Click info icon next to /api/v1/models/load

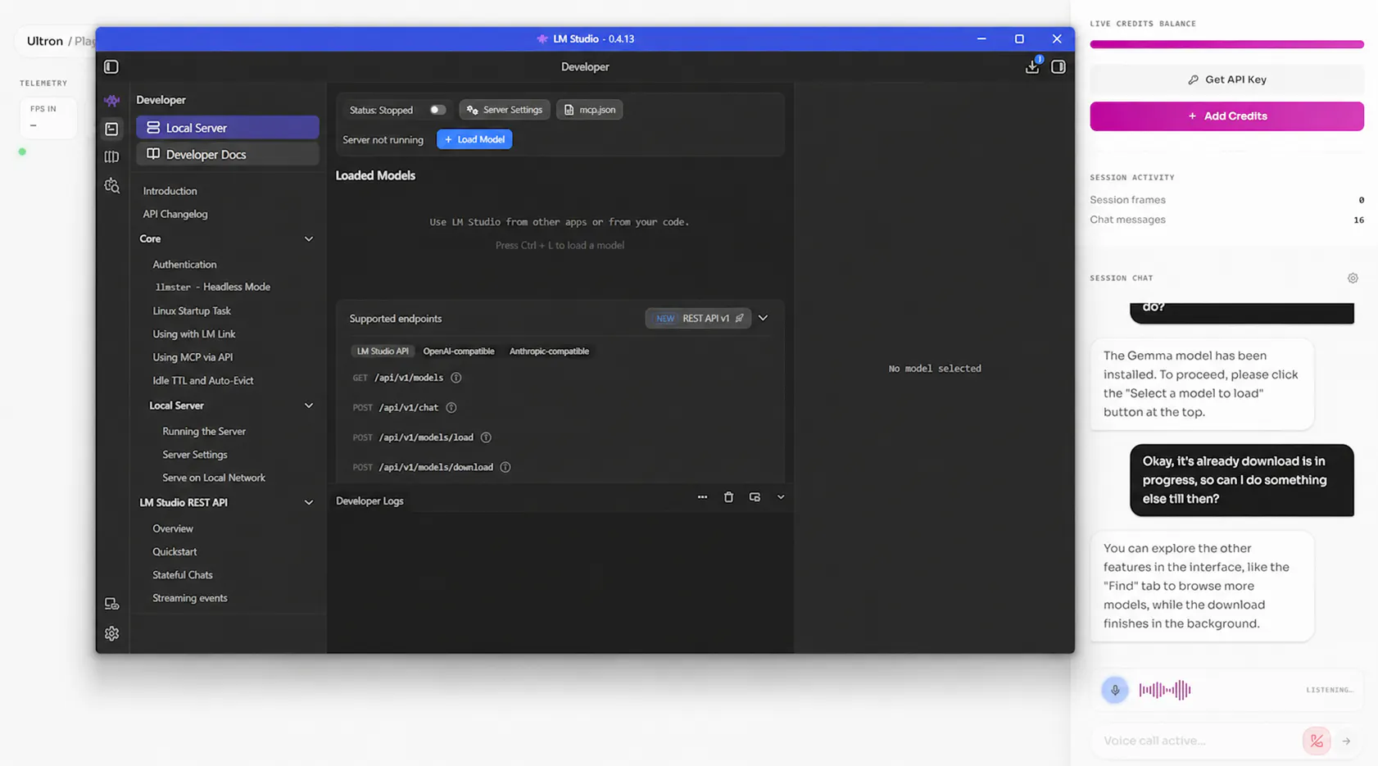(486, 437)
